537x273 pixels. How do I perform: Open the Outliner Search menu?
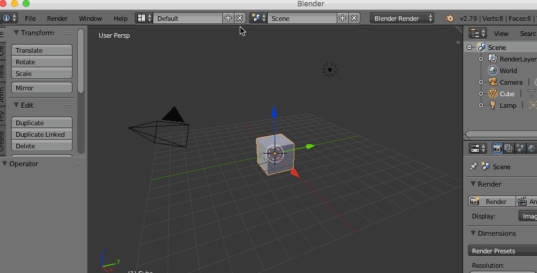(528, 34)
